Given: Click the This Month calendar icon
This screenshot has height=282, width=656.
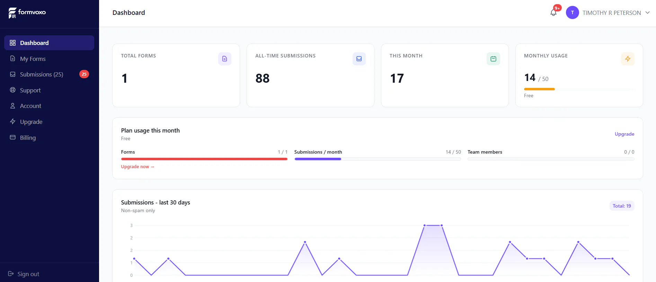Looking at the screenshot, I should click(493, 59).
